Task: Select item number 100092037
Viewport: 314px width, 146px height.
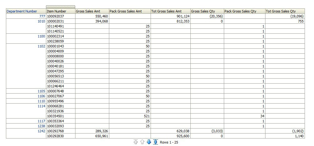Action: point(55,16)
